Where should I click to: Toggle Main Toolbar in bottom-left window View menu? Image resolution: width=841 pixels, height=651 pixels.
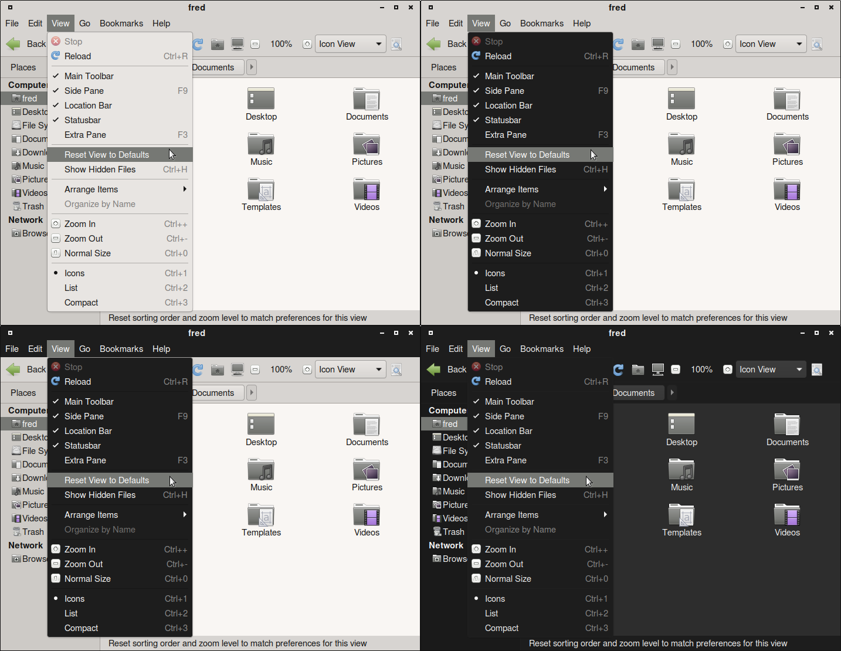[120, 402]
